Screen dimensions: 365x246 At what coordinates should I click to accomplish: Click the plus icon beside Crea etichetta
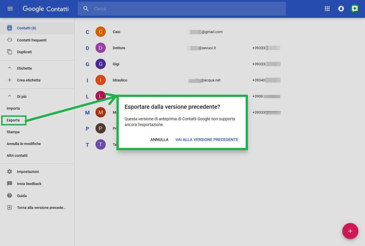(10, 80)
